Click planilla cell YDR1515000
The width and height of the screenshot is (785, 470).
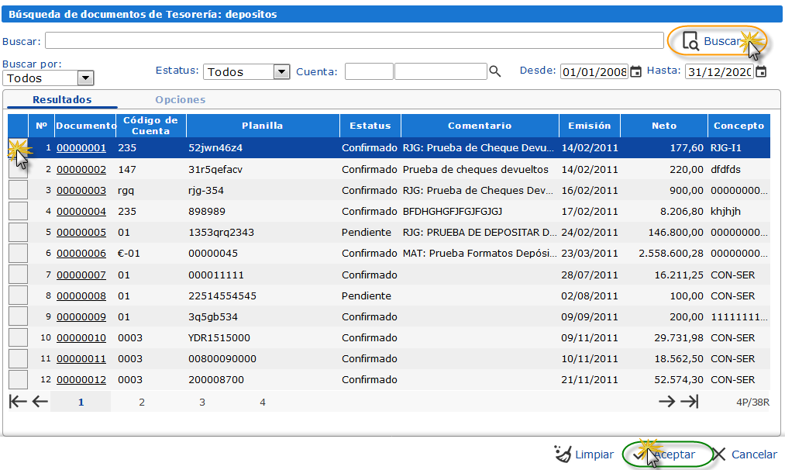[219, 337]
